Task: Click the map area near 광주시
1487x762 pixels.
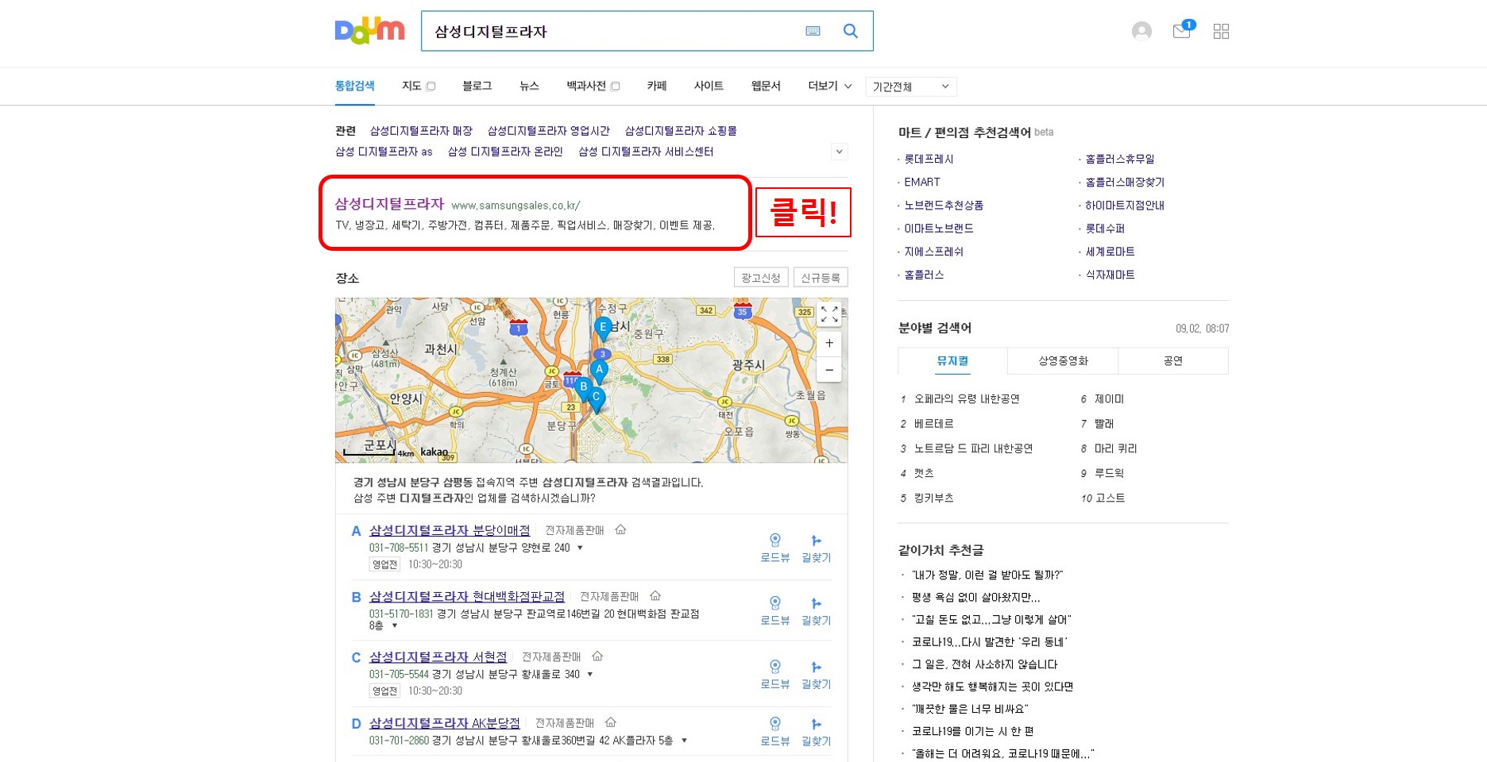Action: (x=748, y=365)
